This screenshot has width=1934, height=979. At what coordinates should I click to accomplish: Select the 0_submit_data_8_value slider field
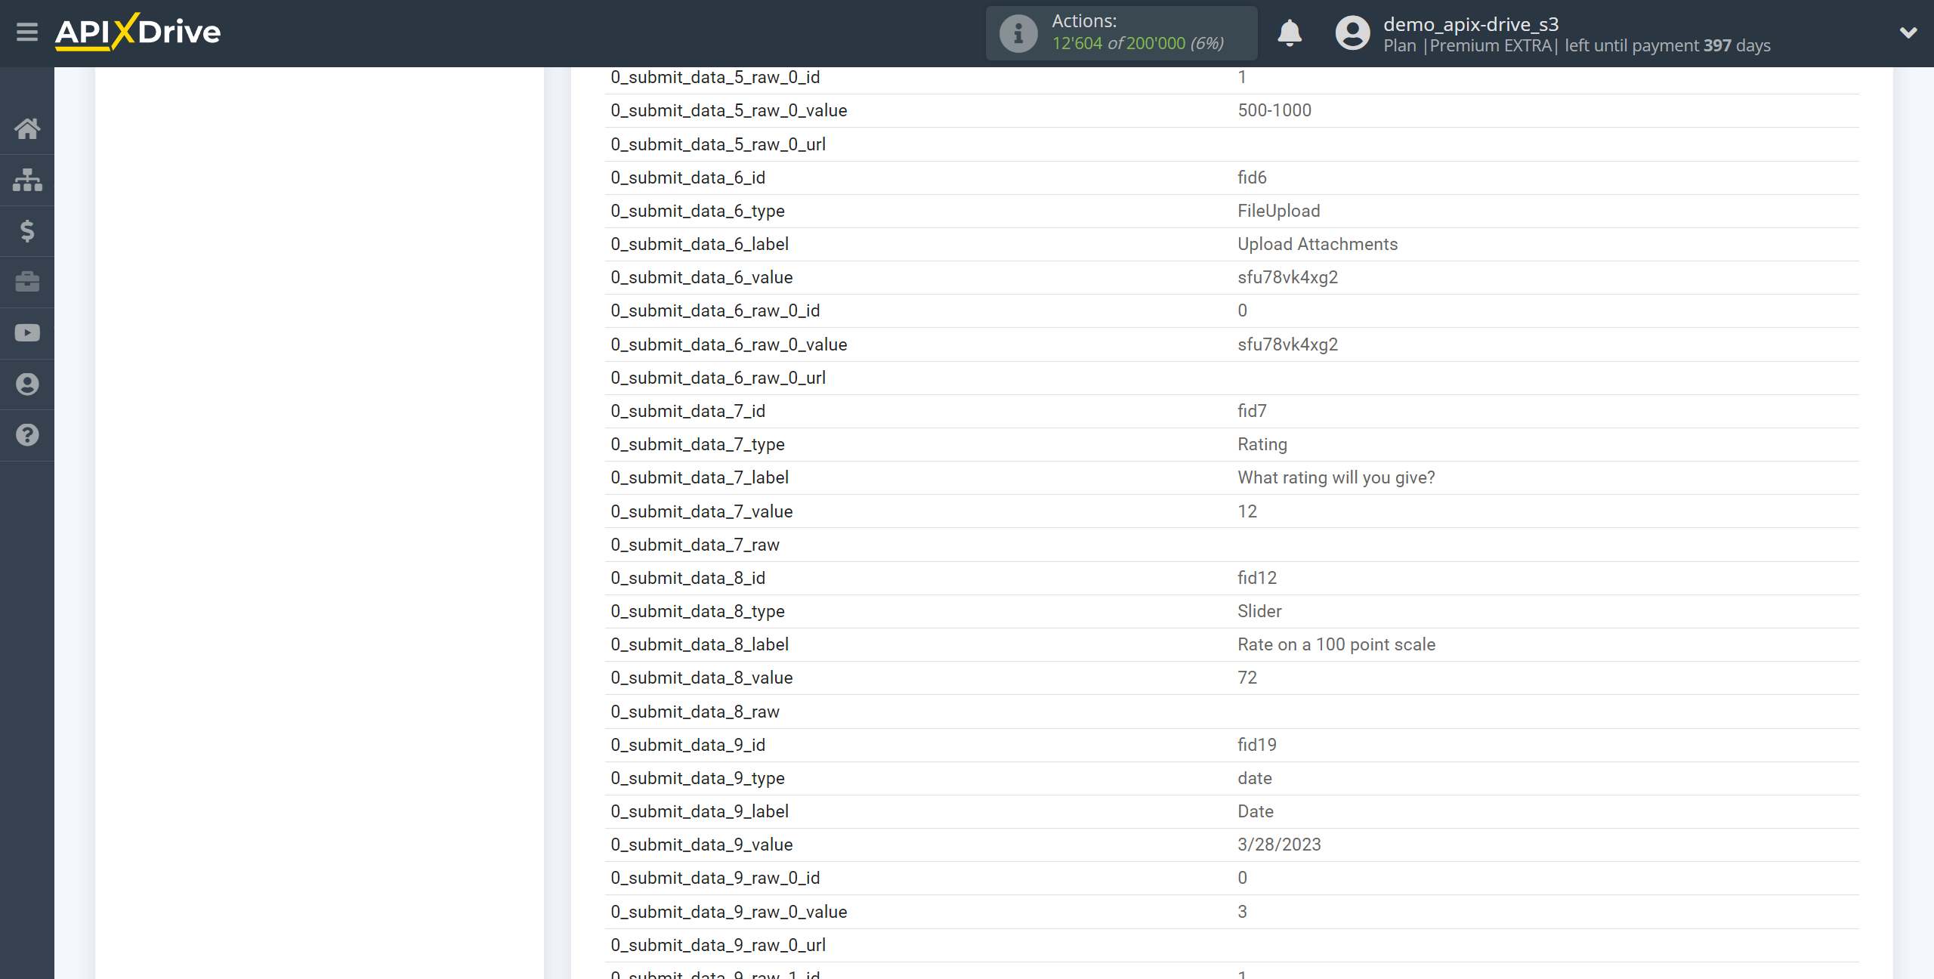702,677
